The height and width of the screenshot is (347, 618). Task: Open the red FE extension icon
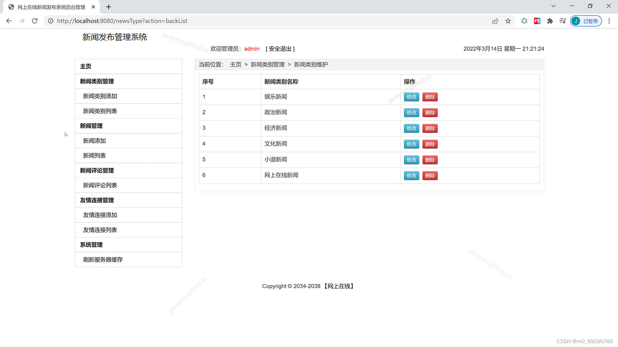537,21
